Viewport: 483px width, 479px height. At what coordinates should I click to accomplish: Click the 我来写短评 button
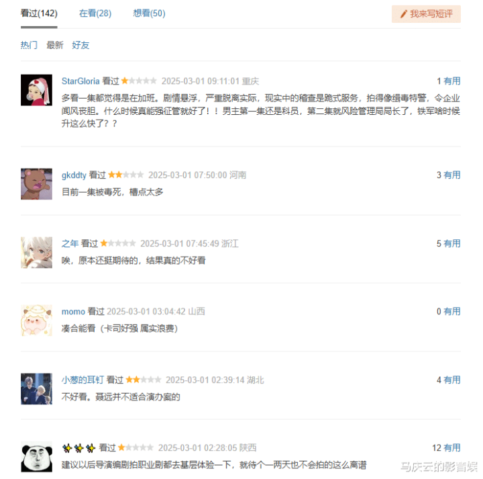[x=426, y=14]
